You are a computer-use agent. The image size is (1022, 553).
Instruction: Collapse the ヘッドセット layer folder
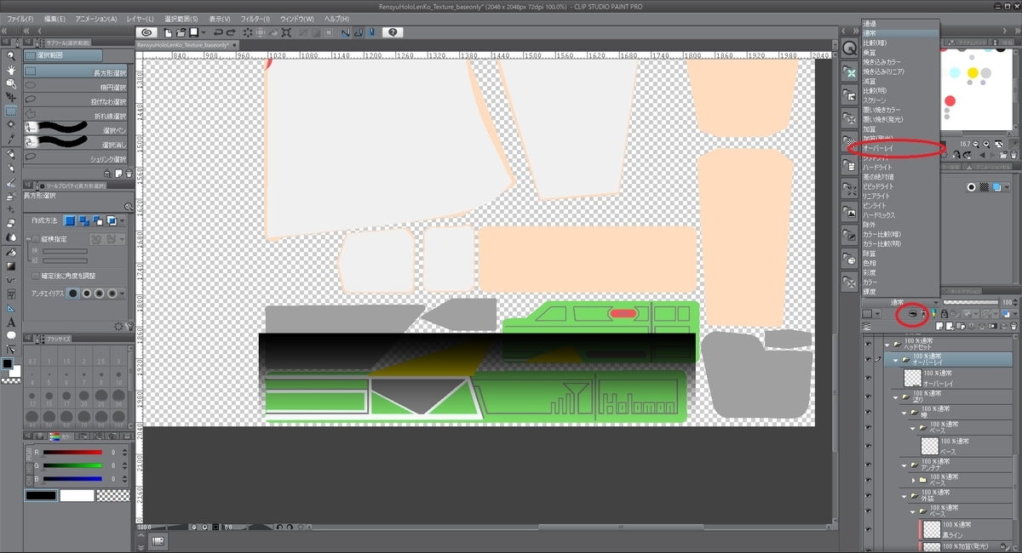tap(887, 345)
